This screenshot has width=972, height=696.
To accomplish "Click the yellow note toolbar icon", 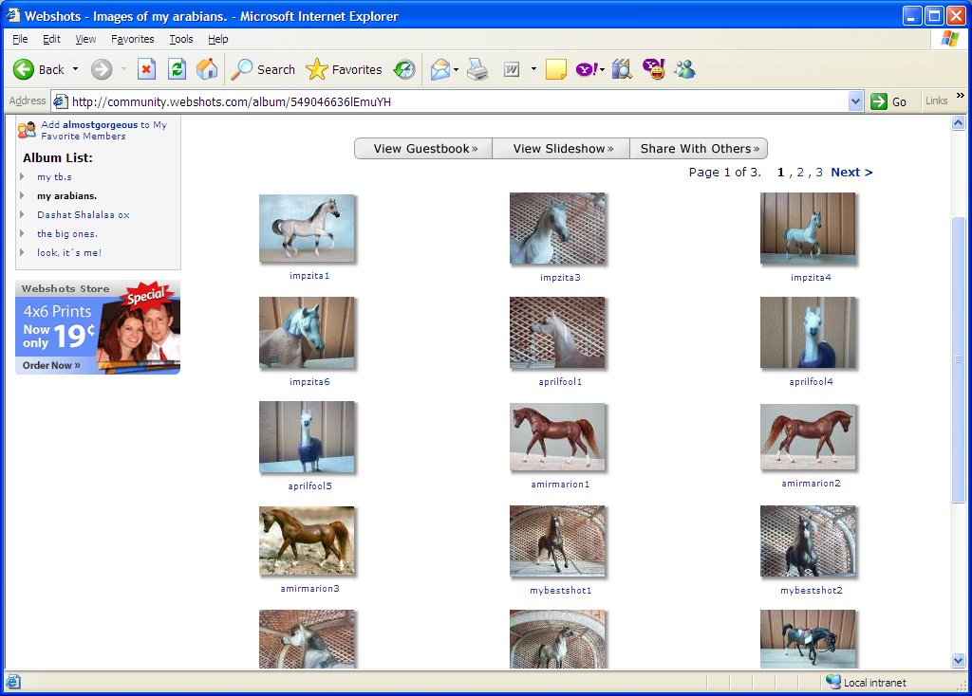I will (x=556, y=69).
